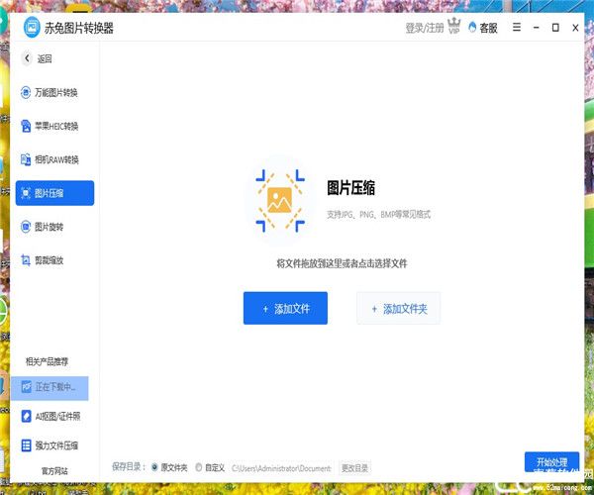Viewport: 594px width, 495px height.
Task: Open 客服 customer service icon
Action: (x=472, y=28)
